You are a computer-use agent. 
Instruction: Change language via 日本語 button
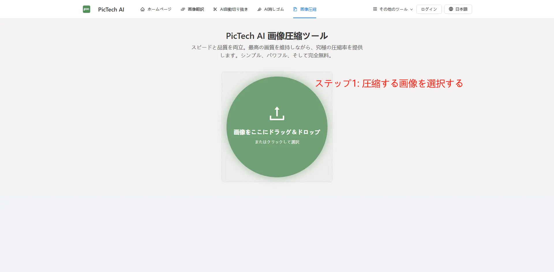[x=458, y=9]
